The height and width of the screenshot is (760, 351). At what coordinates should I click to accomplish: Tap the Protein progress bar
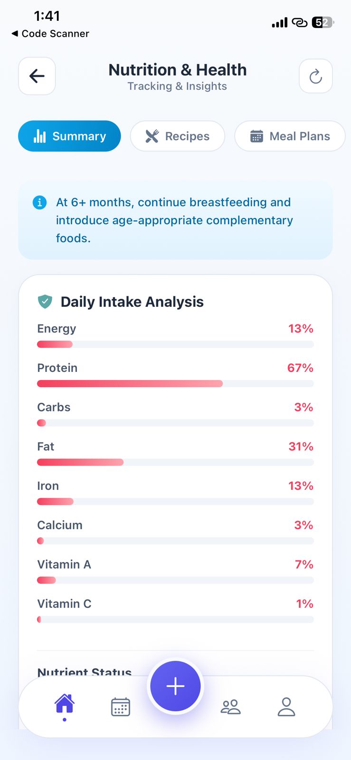(x=175, y=384)
